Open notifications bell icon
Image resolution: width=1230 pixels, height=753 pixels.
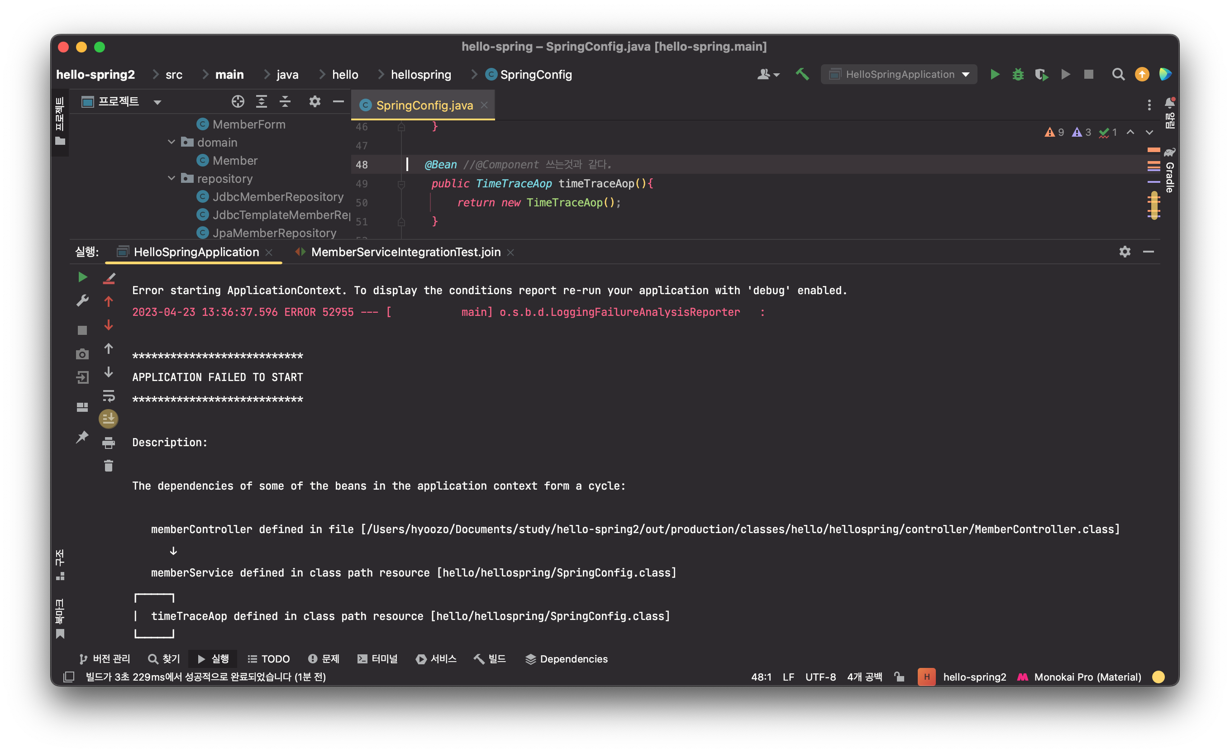(x=1169, y=103)
